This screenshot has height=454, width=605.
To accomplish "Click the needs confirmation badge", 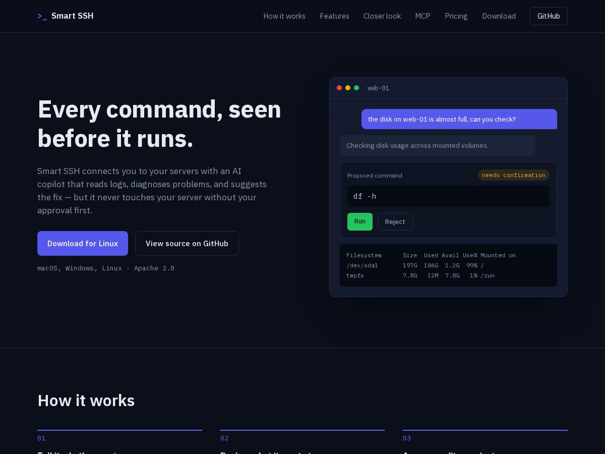I will [514, 175].
